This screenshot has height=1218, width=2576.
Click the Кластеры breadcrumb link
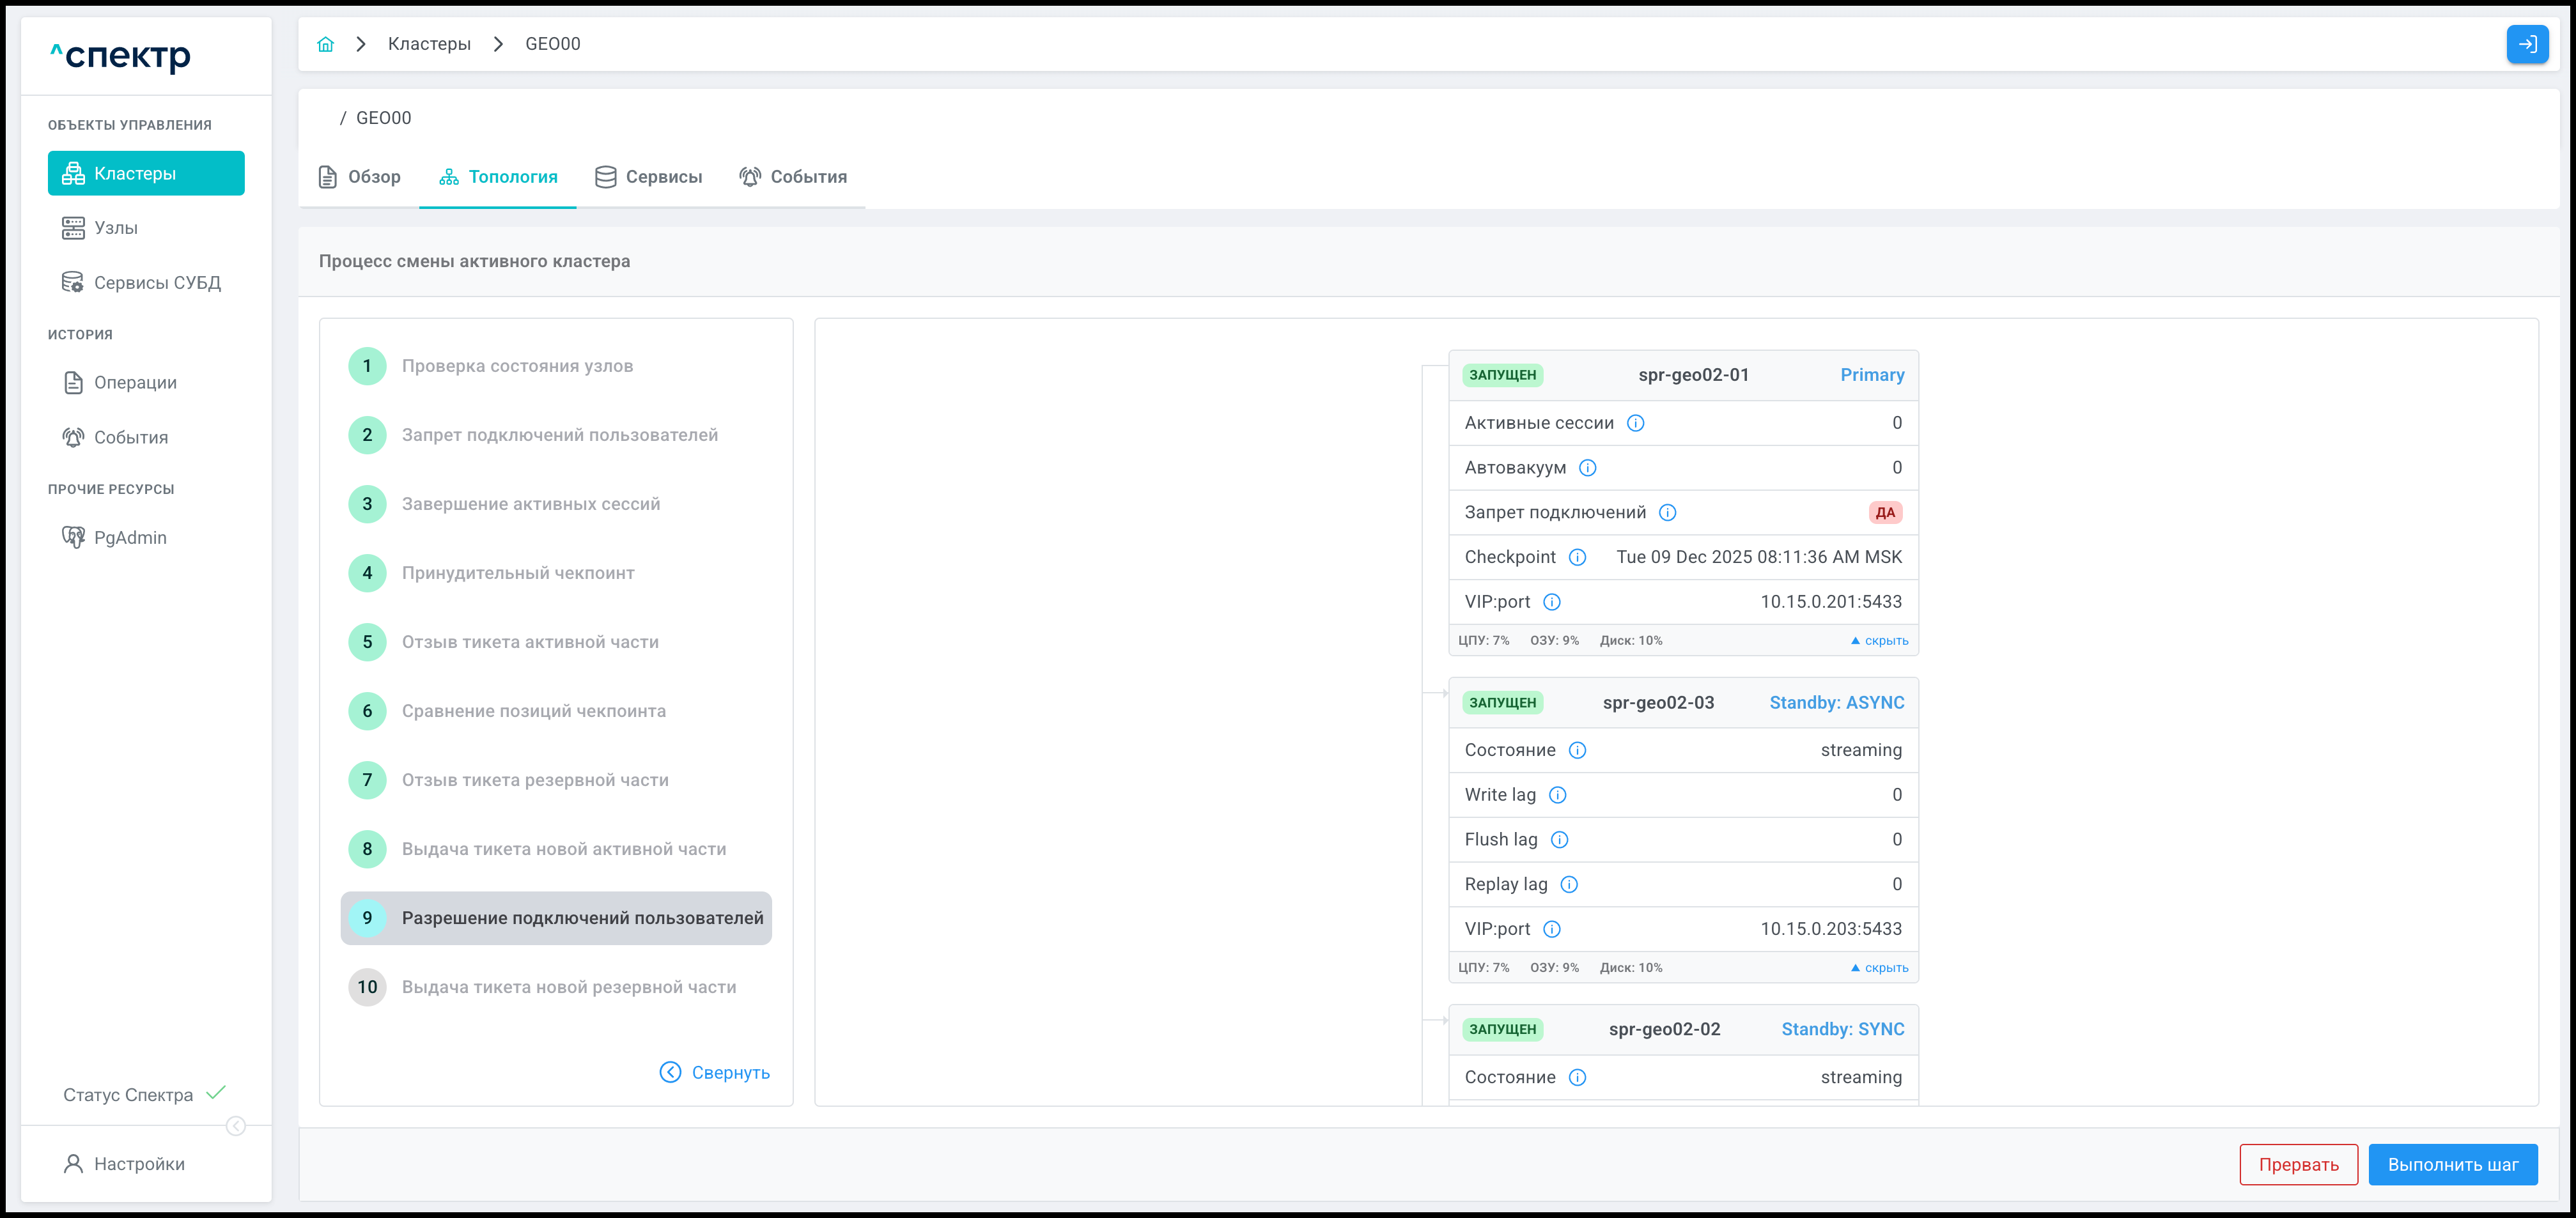(429, 44)
